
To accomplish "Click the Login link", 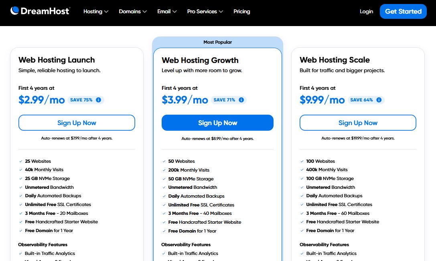I will pos(366,12).
